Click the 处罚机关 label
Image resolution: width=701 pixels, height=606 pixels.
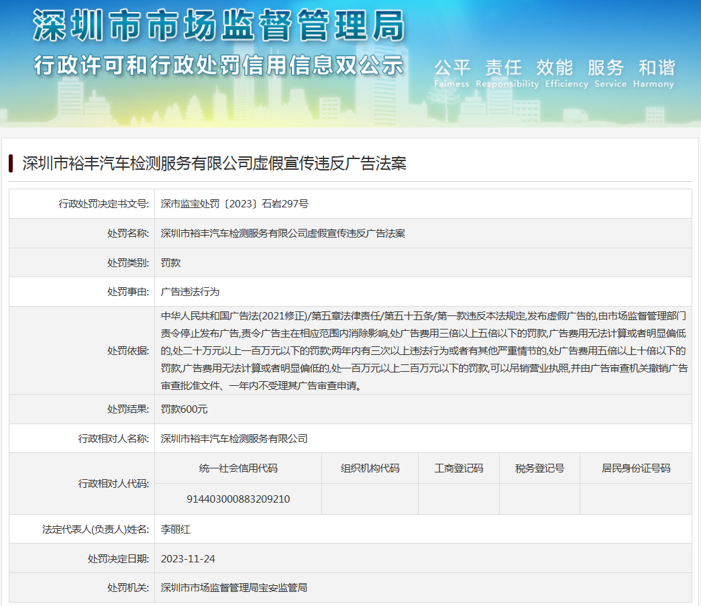coord(128,588)
